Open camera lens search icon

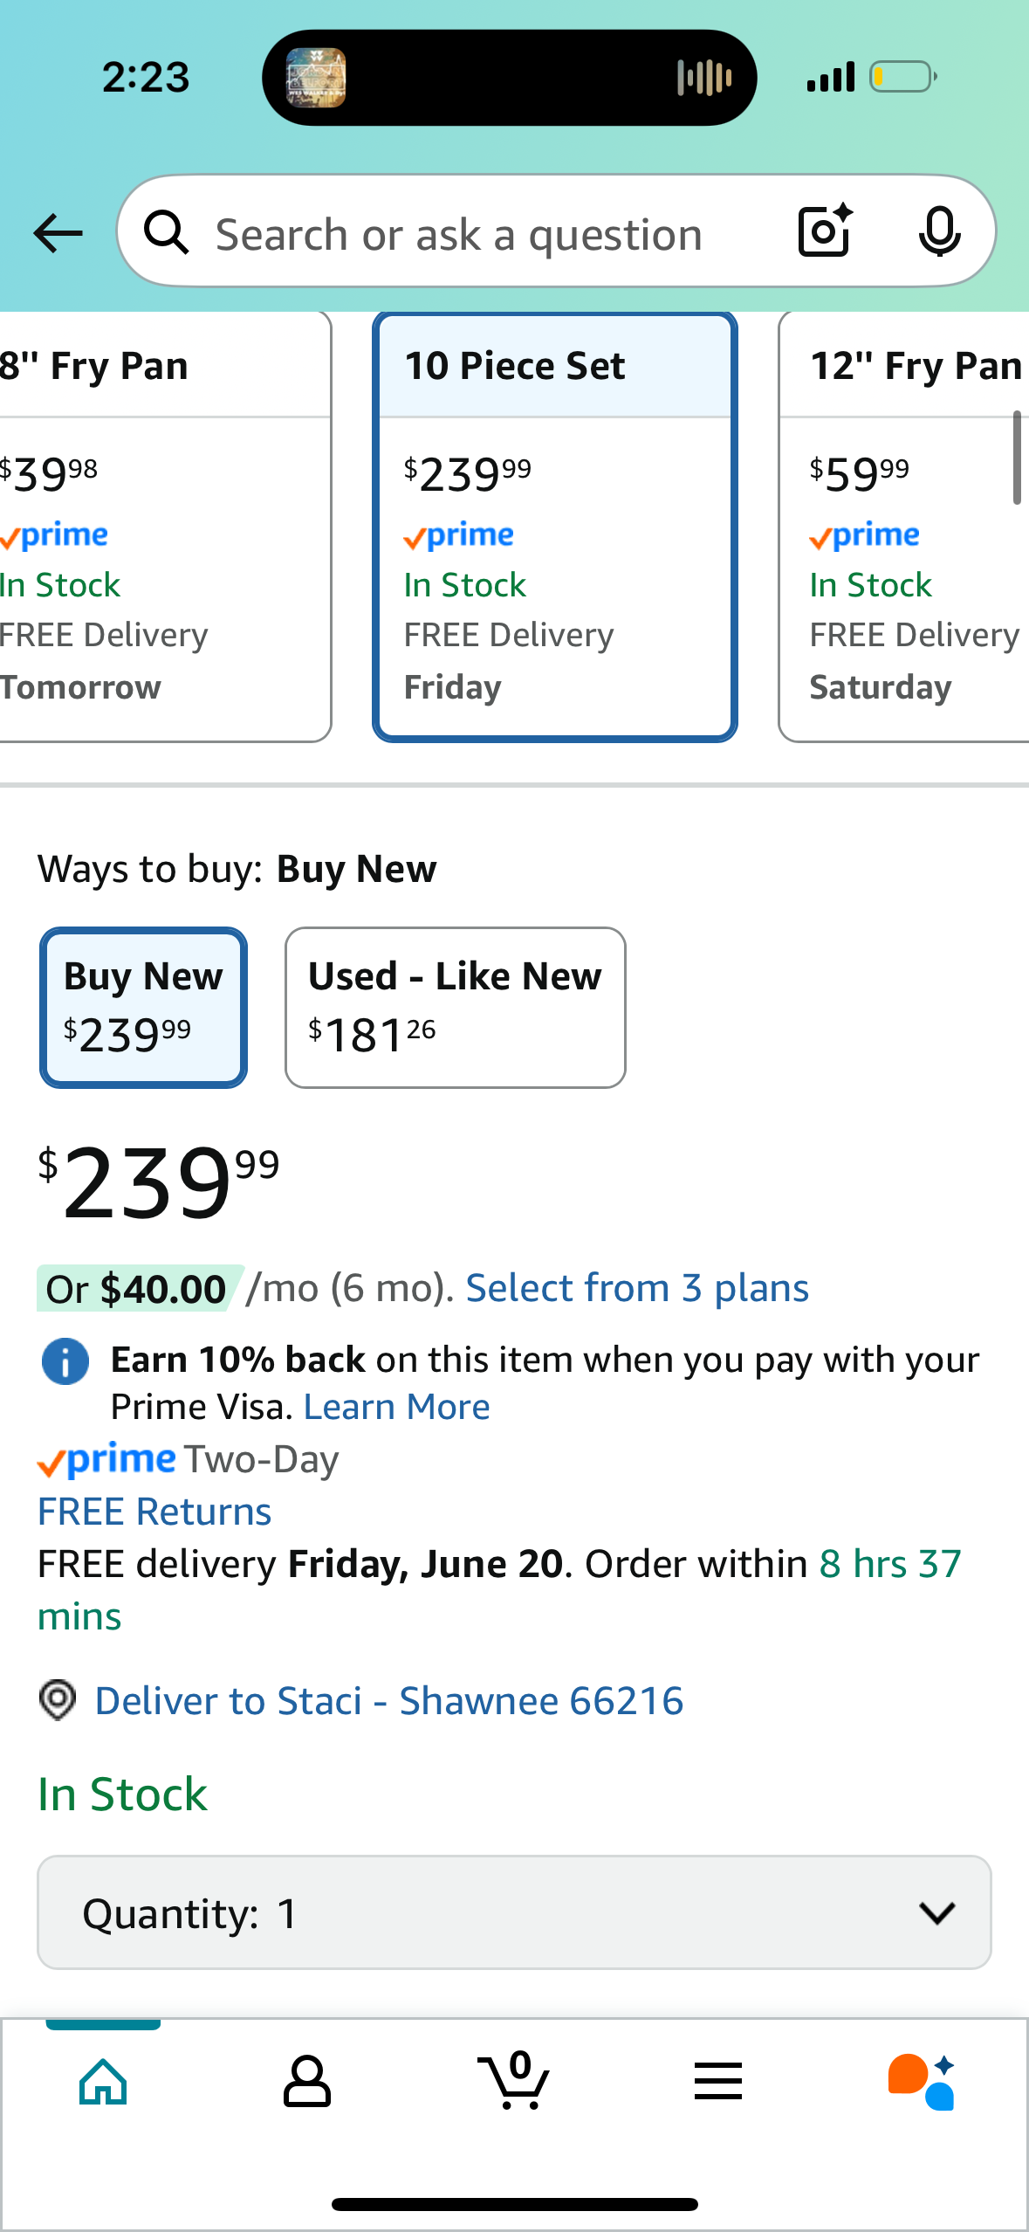[x=825, y=231]
